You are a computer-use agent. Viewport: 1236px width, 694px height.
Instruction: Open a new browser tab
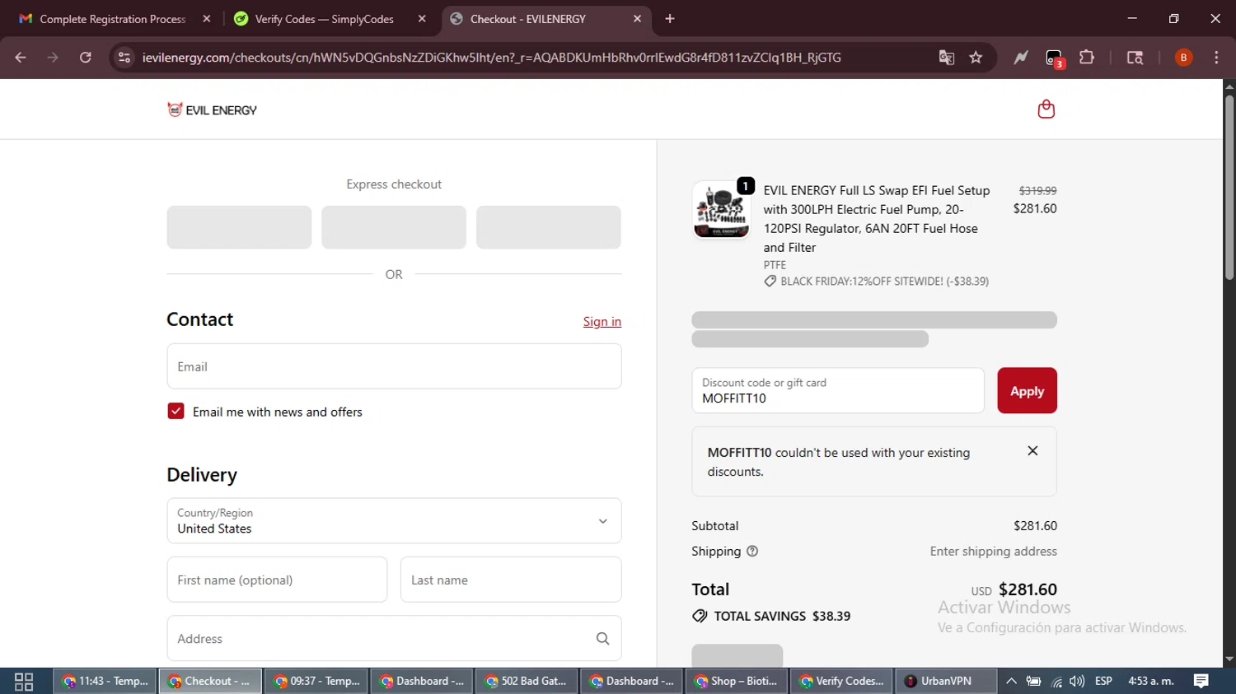tap(670, 19)
